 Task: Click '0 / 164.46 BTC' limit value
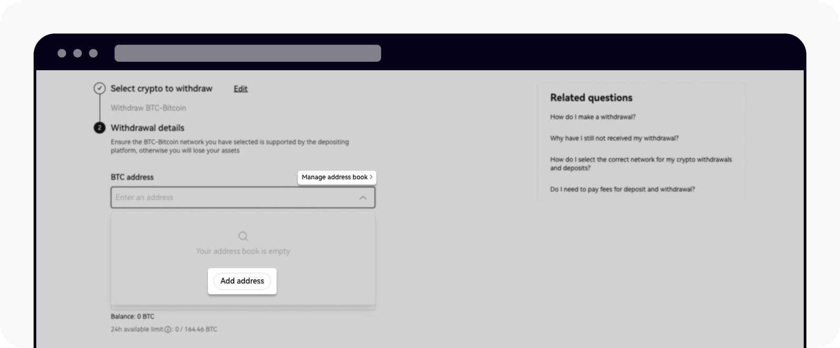click(x=196, y=330)
